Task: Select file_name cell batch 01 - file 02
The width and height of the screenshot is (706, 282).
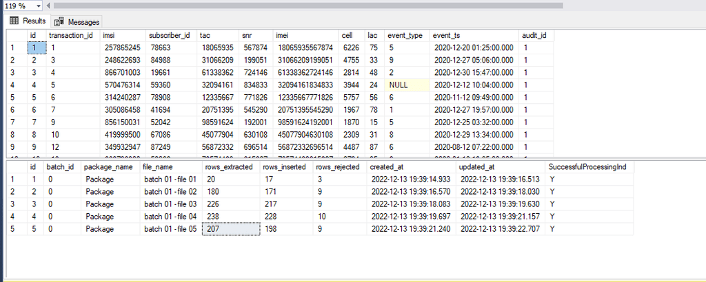Action: pyautogui.click(x=171, y=191)
